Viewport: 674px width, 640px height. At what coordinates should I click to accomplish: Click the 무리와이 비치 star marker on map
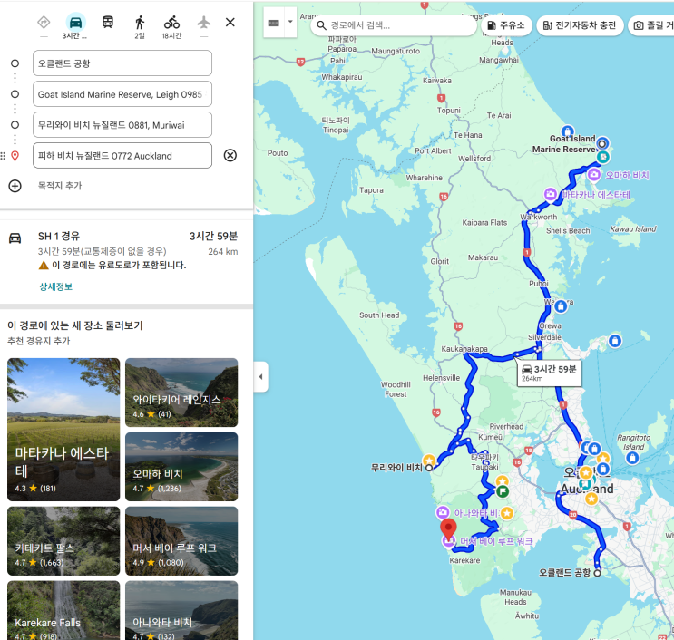(x=429, y=461)
